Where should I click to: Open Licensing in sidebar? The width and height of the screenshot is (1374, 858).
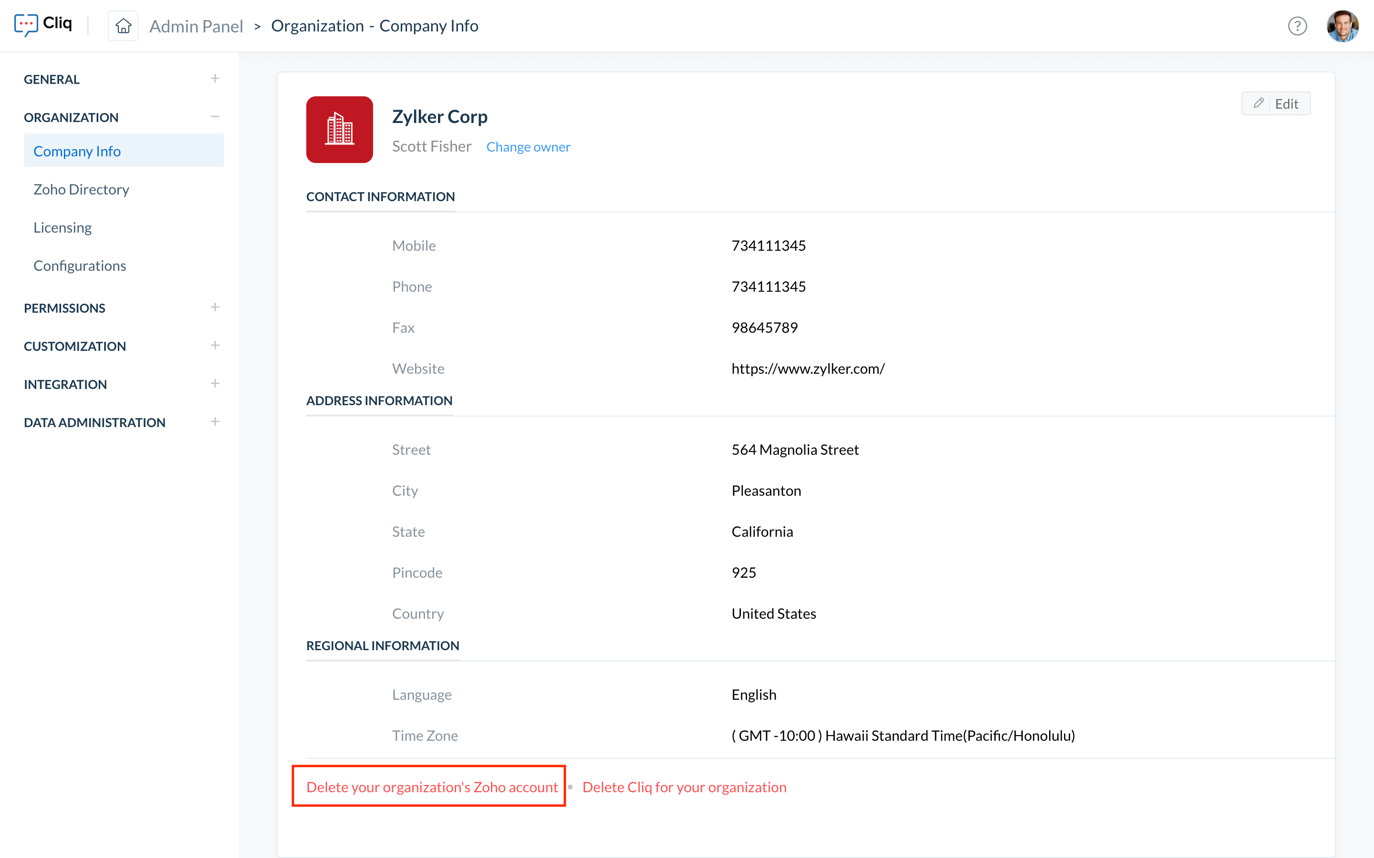click(62, 227)
